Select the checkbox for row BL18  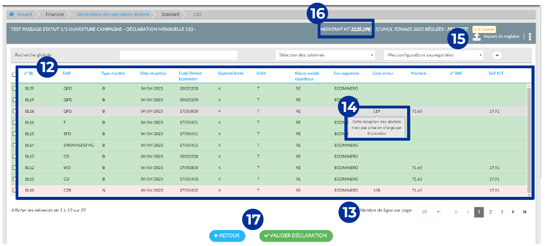tap(14, 111)
